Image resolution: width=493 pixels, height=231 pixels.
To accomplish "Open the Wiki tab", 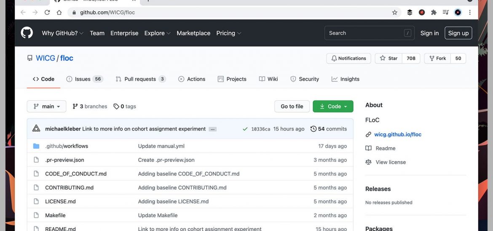I will 268,79.
